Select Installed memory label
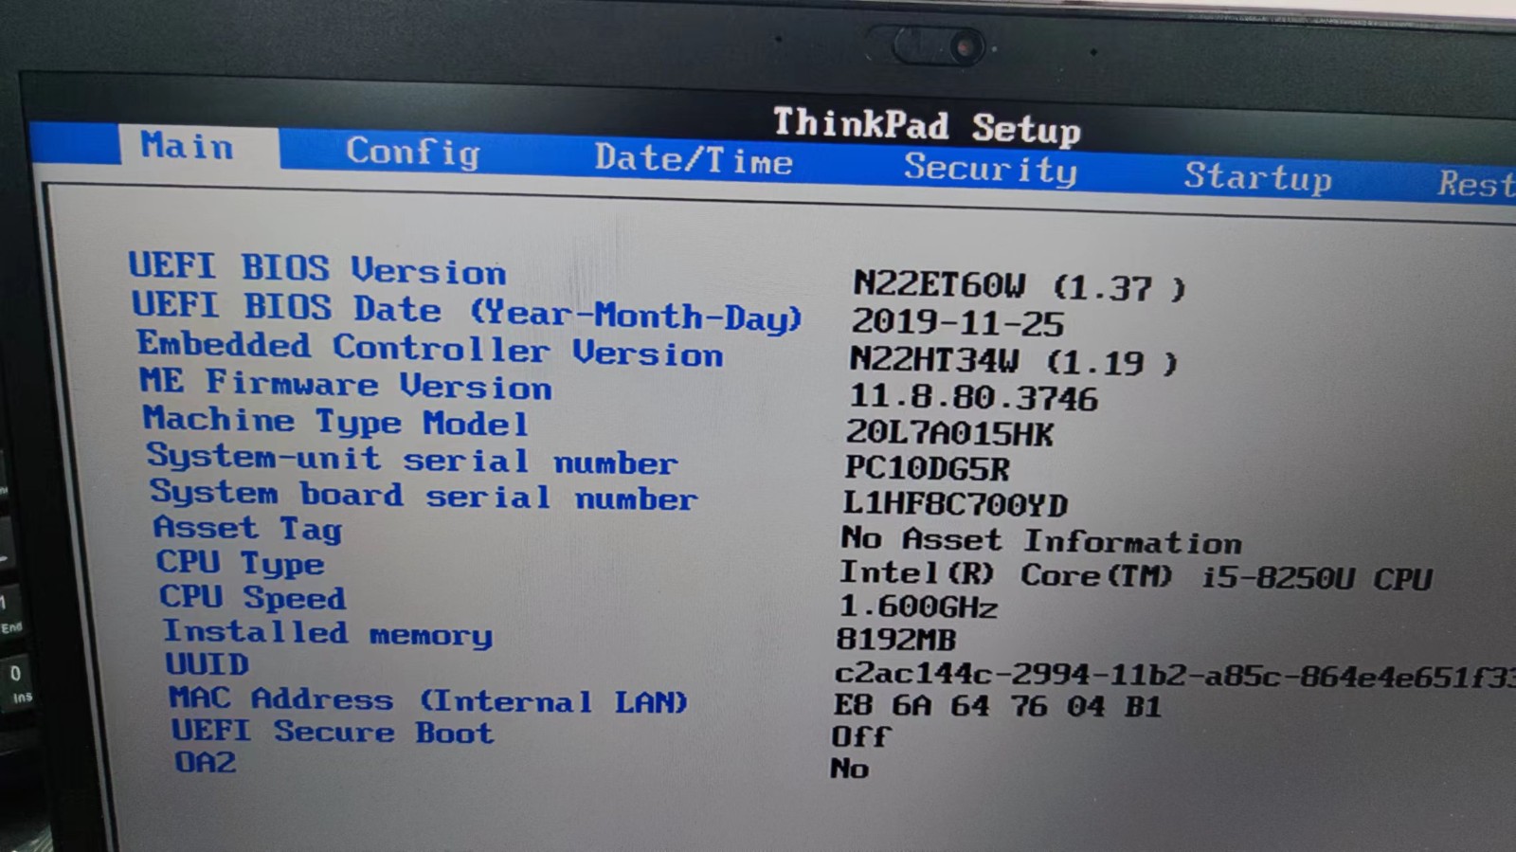The height and width of the screenshot is (852, 1516). [328, 632]
